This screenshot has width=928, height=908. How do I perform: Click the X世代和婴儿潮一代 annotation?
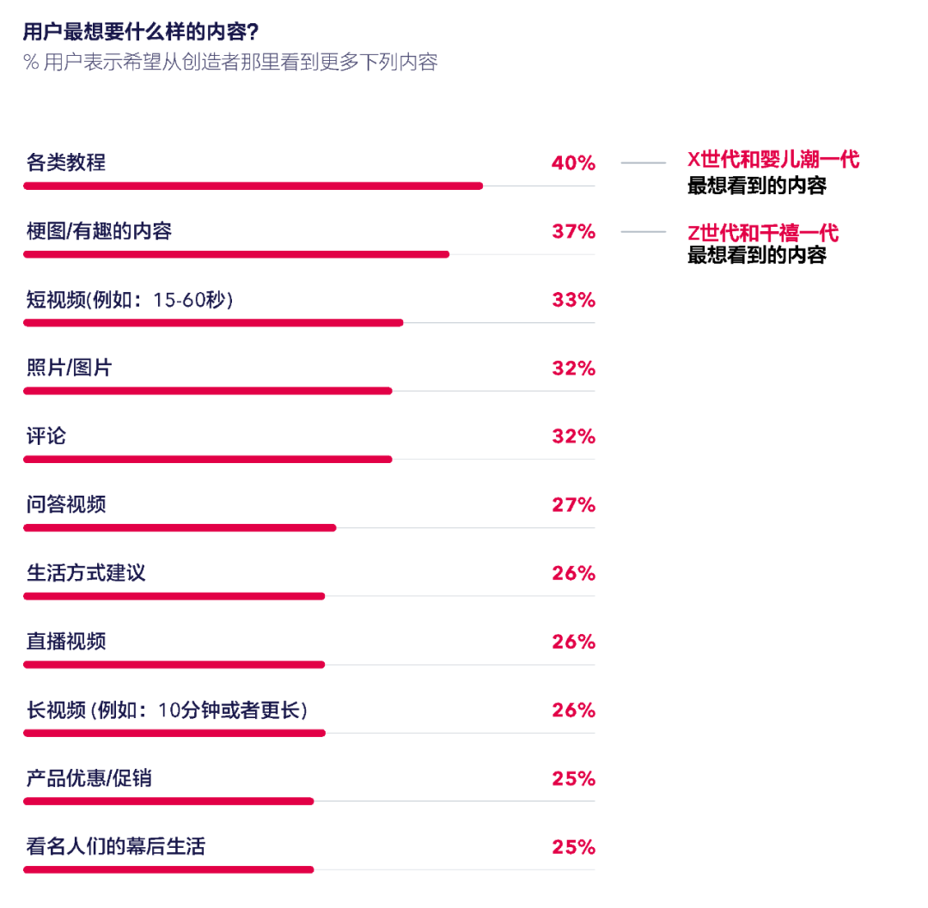pyautogui.click(x=772, y=160)
